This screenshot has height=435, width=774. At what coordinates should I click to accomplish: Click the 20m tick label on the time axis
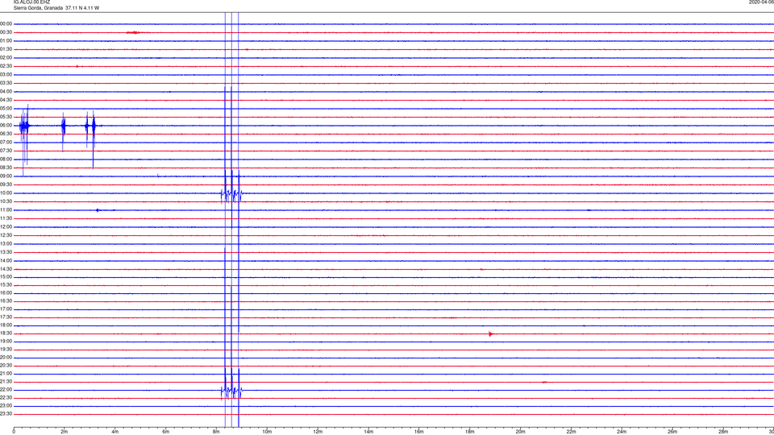point(521,432)
